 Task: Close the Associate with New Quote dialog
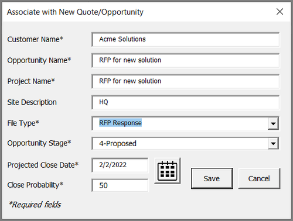pos(280,12)
